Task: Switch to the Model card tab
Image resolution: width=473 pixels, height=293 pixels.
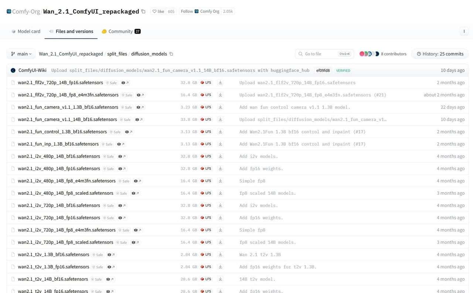Action: click(x=25, y=31)
